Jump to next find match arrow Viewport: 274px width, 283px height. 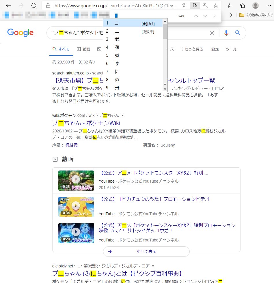[x=205, y=16]
